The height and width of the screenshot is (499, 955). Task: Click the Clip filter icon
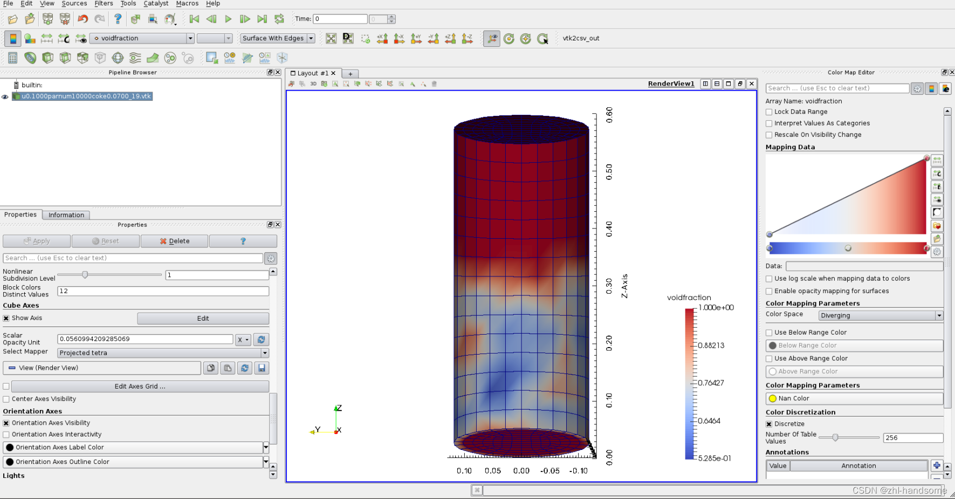tap(48, 58)
